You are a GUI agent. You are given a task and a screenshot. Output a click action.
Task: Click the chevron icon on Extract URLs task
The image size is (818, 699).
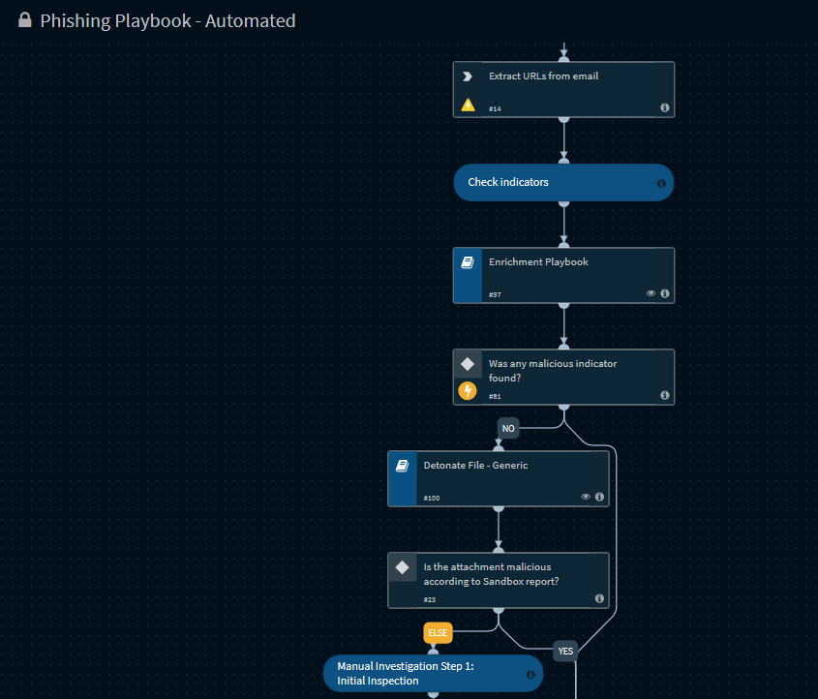pyautogui.click(x=468, y=76)
